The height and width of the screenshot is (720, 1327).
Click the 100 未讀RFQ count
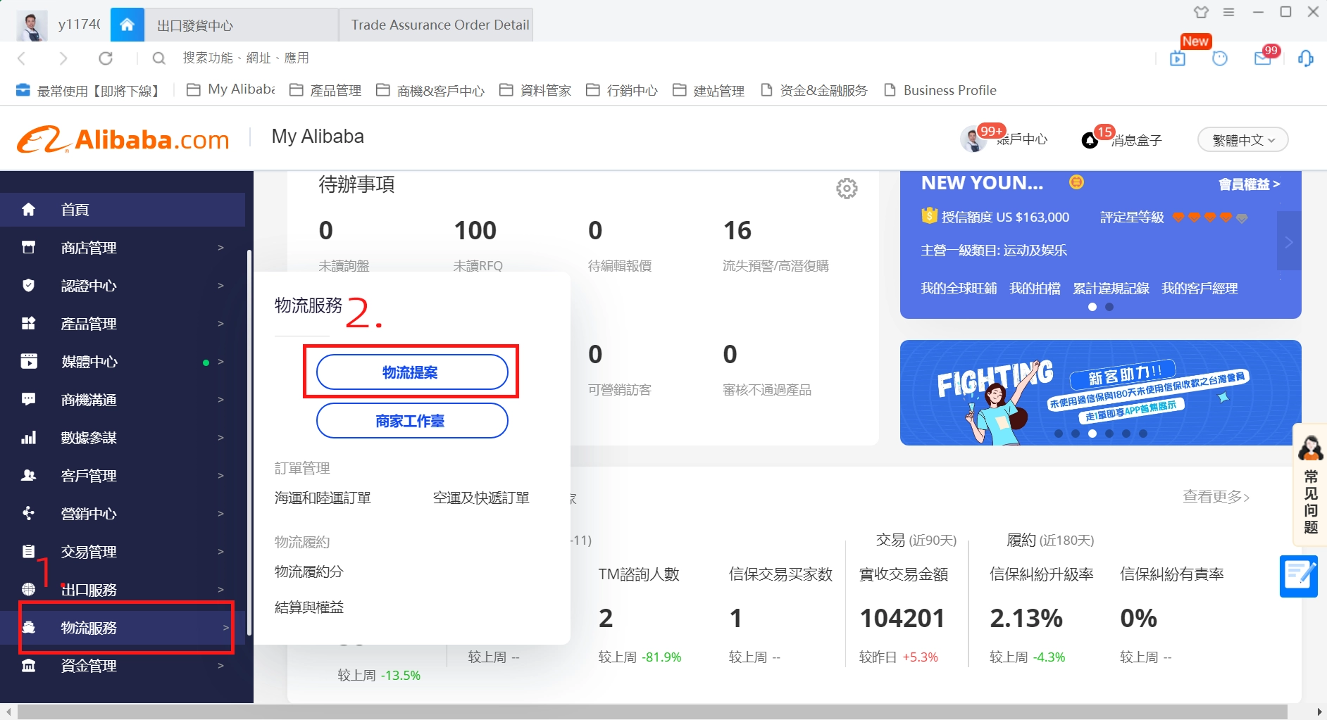point(475,230)
